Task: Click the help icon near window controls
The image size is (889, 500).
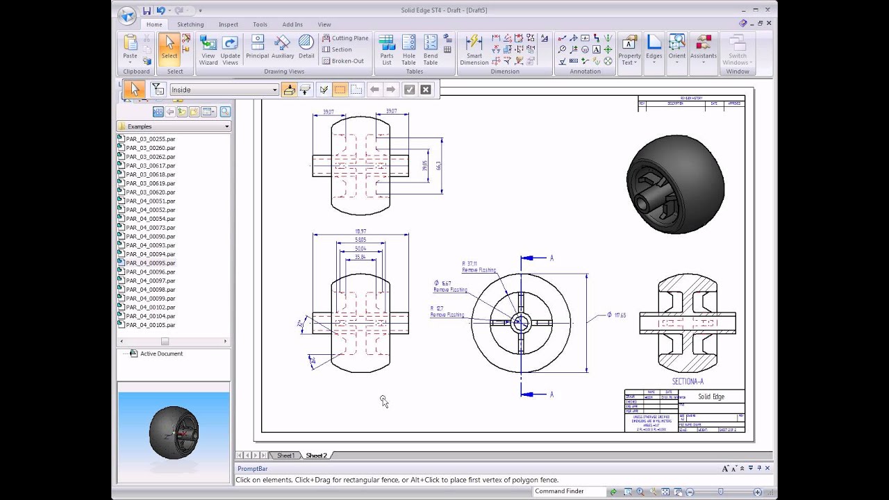Action: click(x=742, y=24)
